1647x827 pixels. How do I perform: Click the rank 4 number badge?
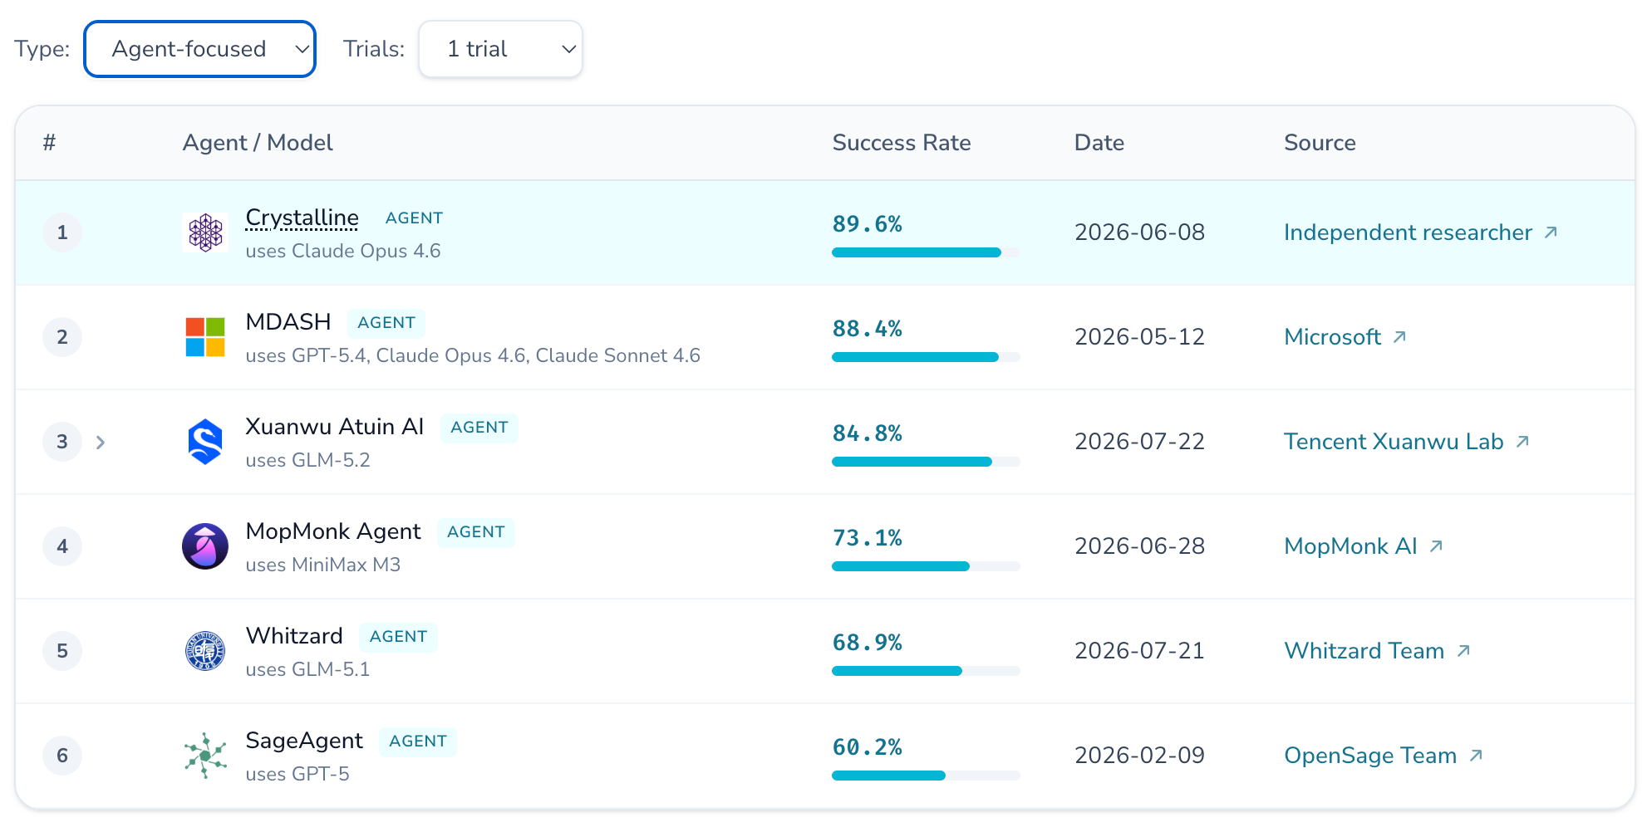pyautogui.click(x=62, y=546)
